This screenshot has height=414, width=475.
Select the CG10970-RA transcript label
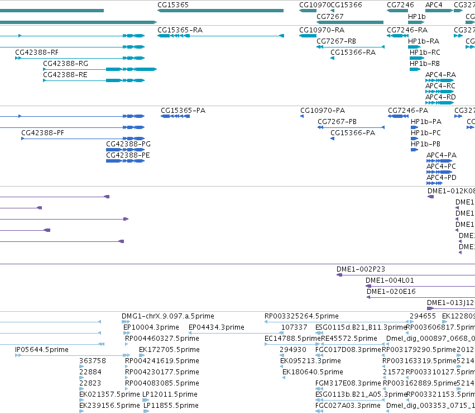[322, 30]
